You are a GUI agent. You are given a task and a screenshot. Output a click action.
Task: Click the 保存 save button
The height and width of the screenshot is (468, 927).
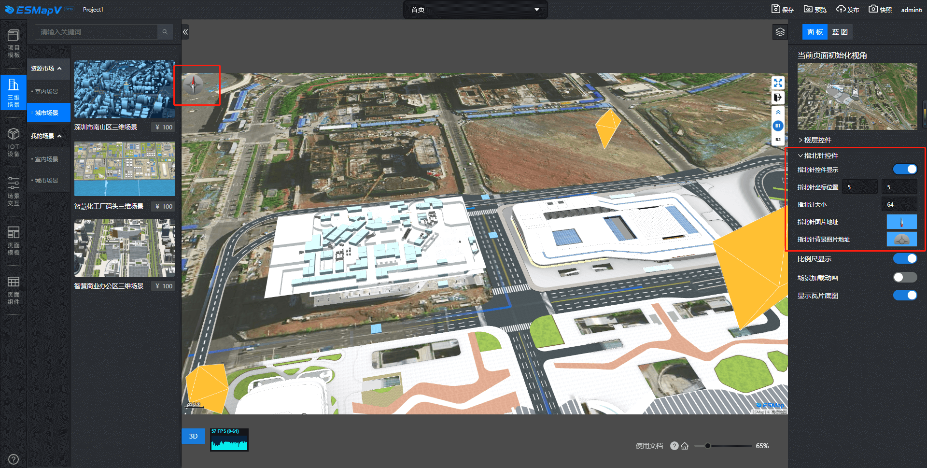click(x=783, y=9)
